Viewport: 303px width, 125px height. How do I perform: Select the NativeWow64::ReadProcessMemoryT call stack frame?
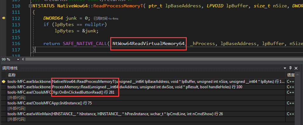pyautogui.click(x=146, y=82)
